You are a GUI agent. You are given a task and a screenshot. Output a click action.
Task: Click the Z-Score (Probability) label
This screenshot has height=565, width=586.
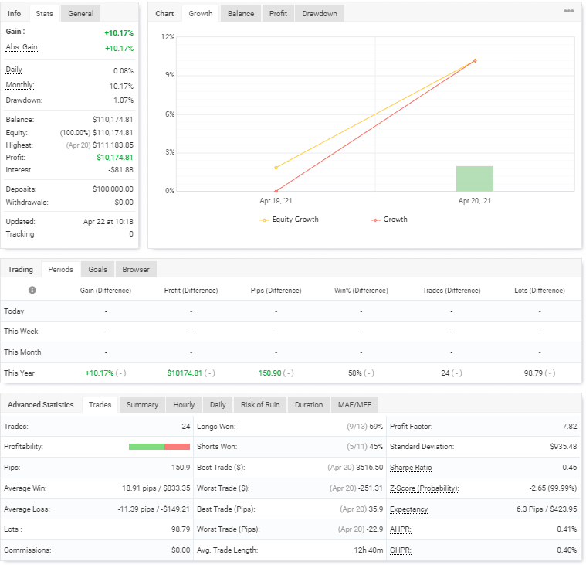[x=424, y=488]
